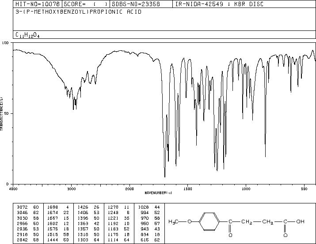Select the OH group in the structure
Viewport: 316px width, 244px height.
click(x=300, y=221)
